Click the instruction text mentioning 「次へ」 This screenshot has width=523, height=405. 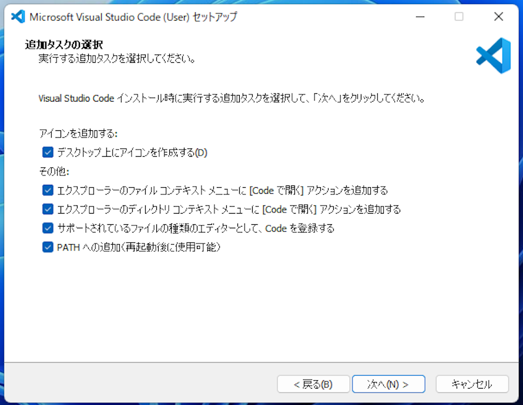pyautogui.click(x=232, y=98)
